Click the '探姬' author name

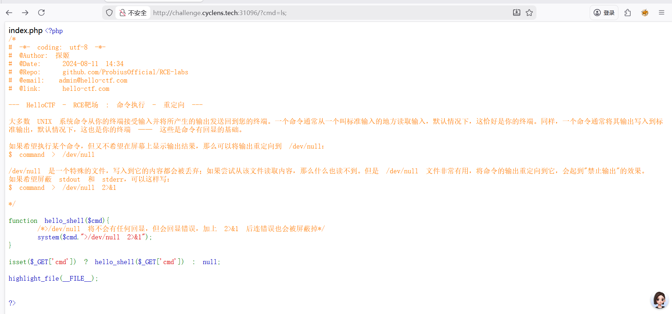coord(63,56)
